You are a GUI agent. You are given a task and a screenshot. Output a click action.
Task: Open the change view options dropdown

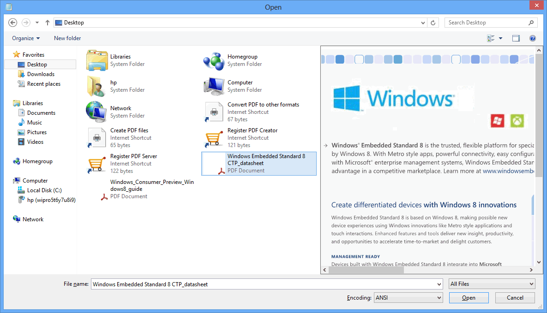pos(499,38)
